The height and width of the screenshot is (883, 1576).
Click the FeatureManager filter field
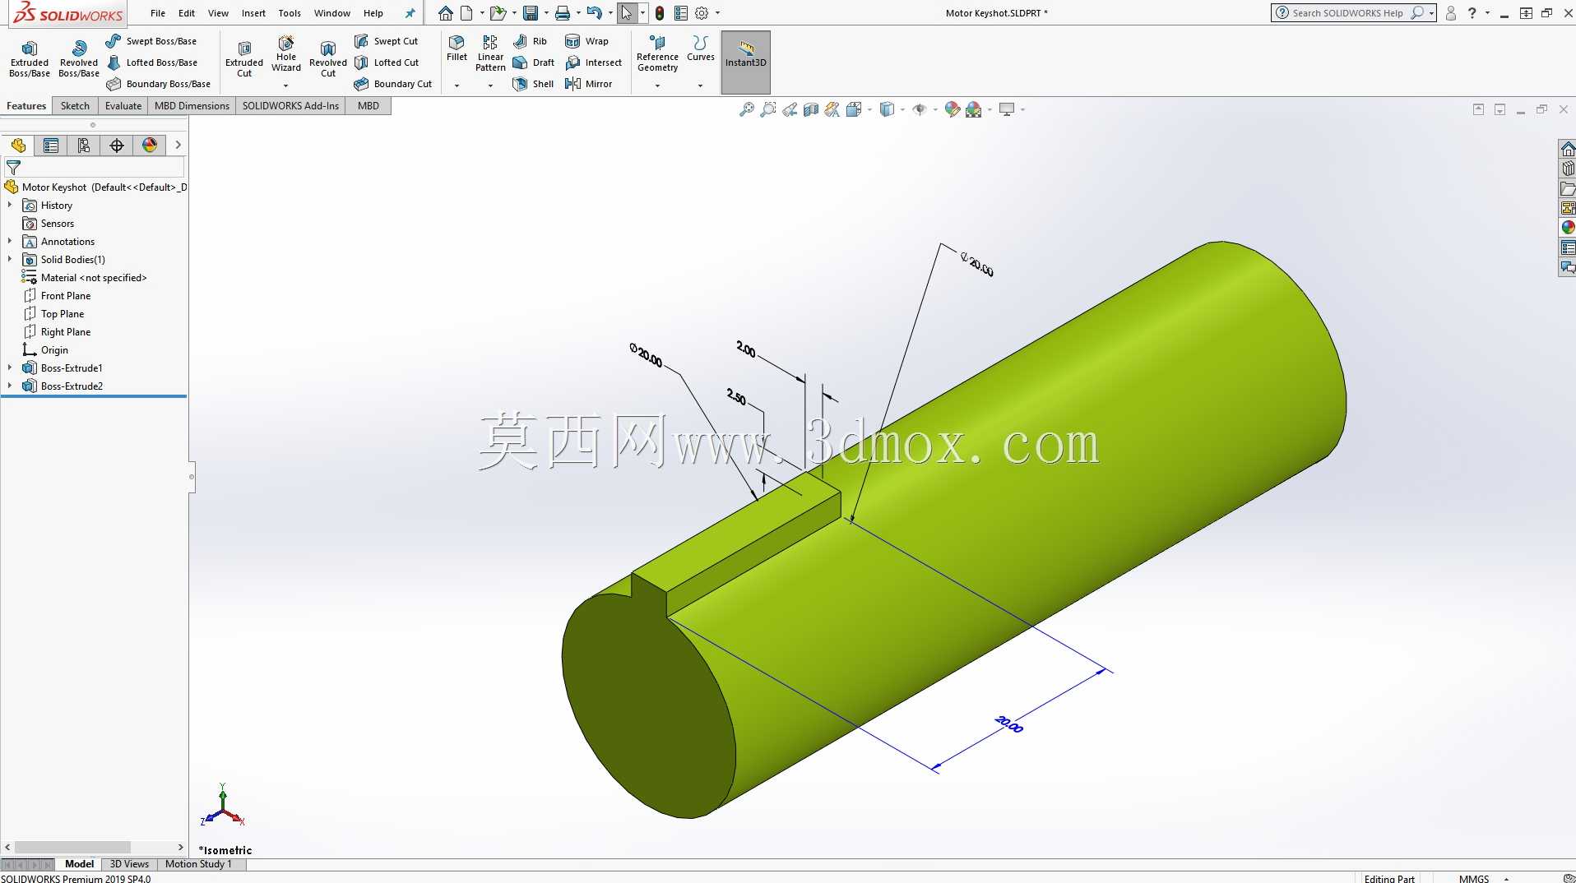pyautogui.click(x=95, y=167)
